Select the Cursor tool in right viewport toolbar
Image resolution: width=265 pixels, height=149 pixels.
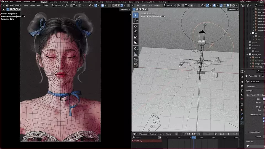click(x=136, y=21)
